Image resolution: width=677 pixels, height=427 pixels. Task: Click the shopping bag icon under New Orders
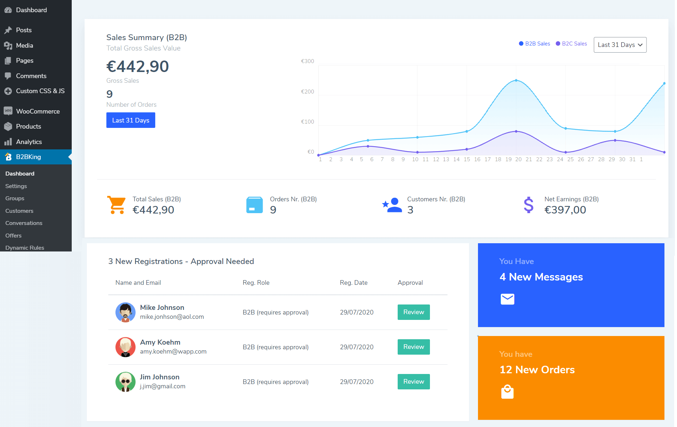point(507,392)
